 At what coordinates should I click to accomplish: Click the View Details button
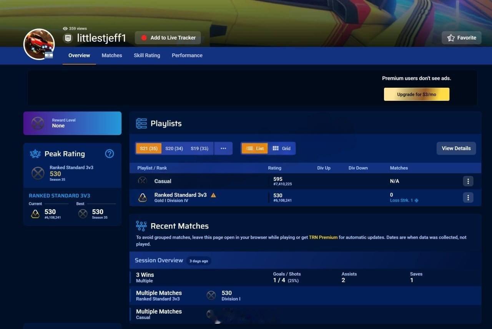456,149
